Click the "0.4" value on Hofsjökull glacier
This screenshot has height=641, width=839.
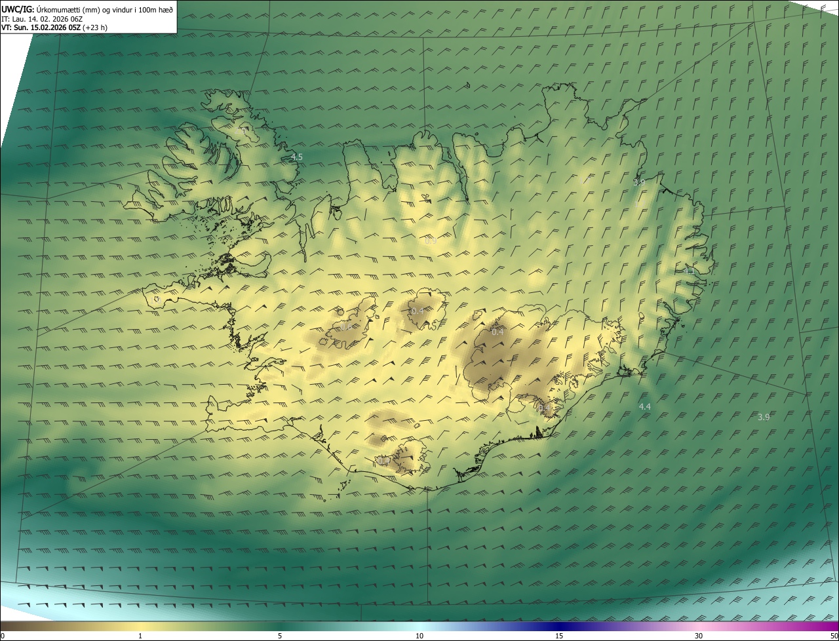418,311
